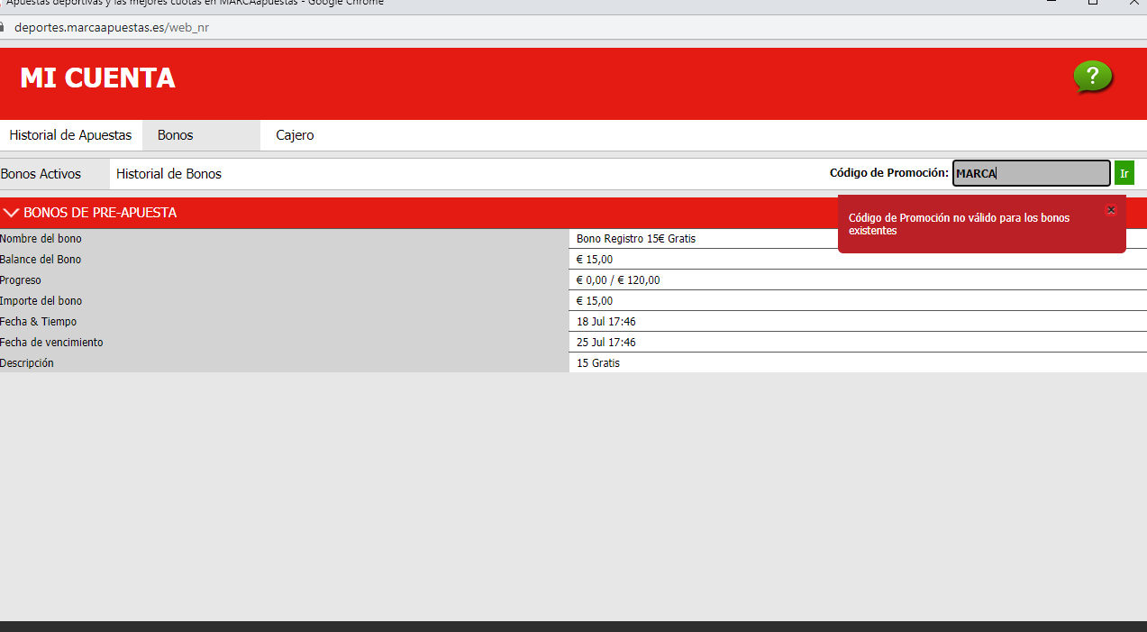1147x632 pixels.
Task: Click the browser address bar URL
Action: pos(112,27)
